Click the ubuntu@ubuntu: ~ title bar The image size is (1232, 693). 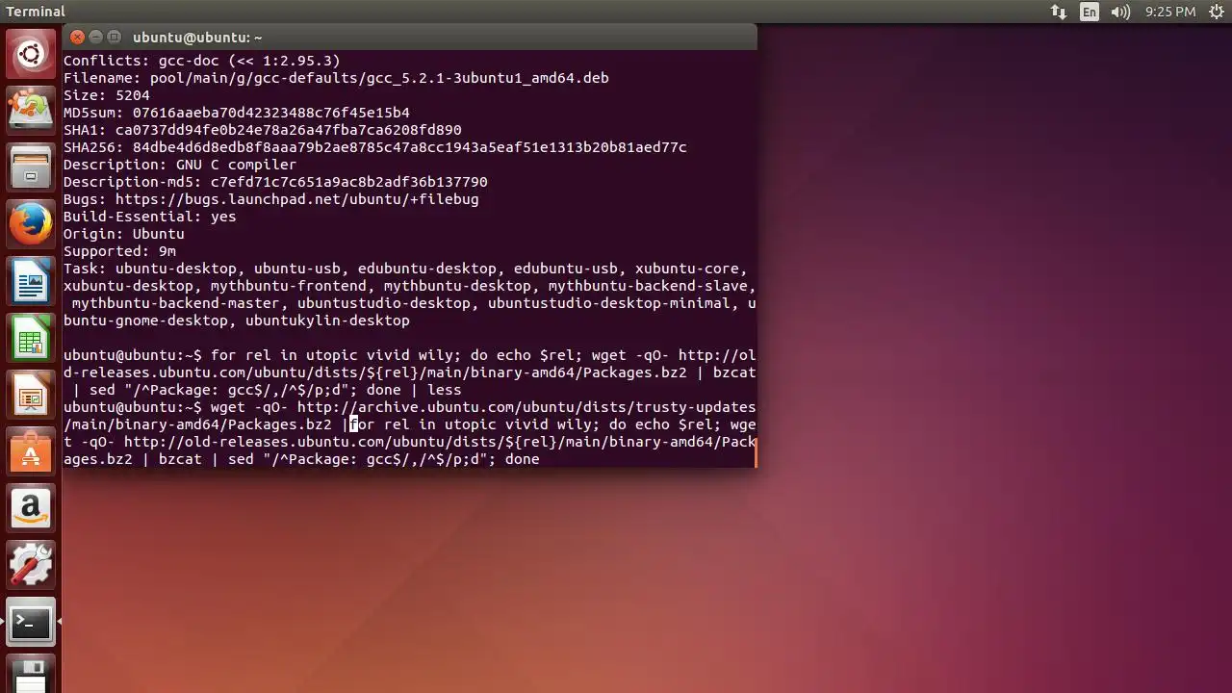(x=410, y=37)
